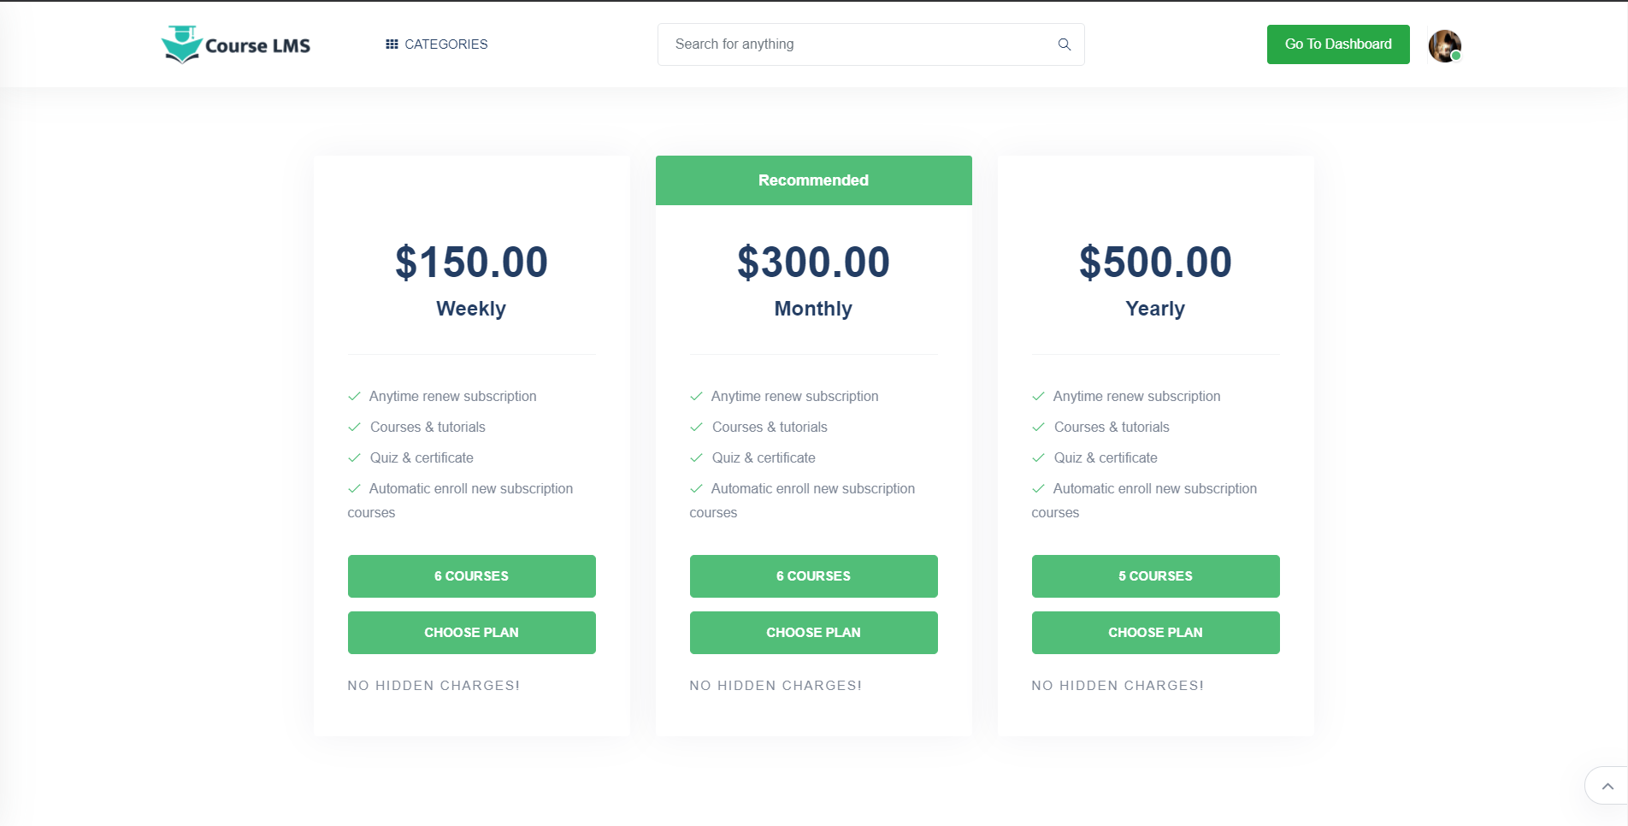Image resolution: width=1628 pixels, height=826 pixels.
Task: Click the Course LMS logo icon
Action: click(x=180, y=44)
